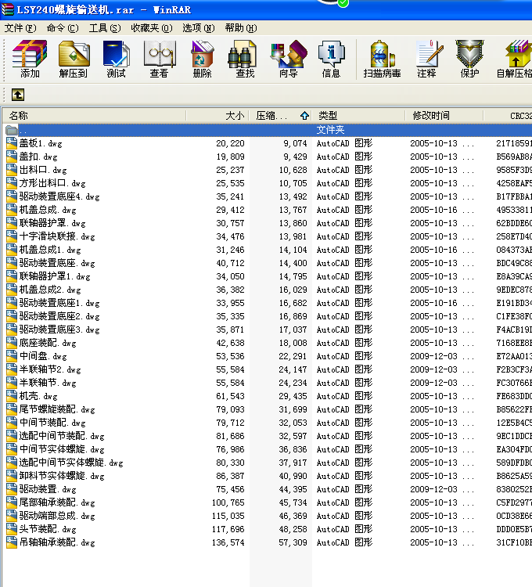
Task: Select file 驱动装置底座3.dwg
Action: click(x=59, y=330)
